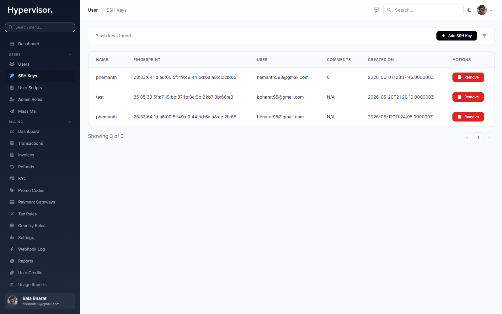Click the Tax Rules percent icon

click(x=12, y=214)
